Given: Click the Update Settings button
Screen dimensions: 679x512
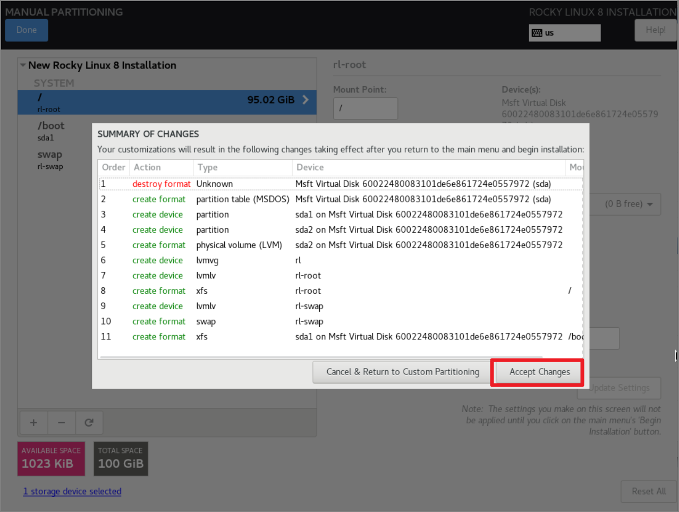Looking at the screenshot, I should [619, 388].
